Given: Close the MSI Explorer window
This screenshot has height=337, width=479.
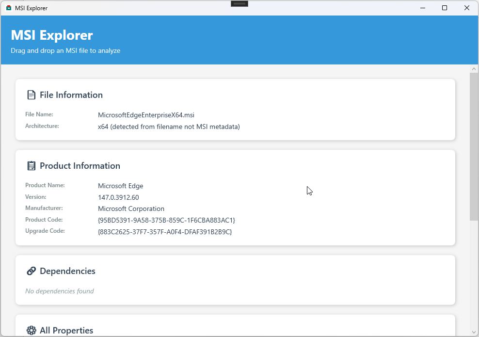Looking at the screenshot, I should click(x=467, y=8).
